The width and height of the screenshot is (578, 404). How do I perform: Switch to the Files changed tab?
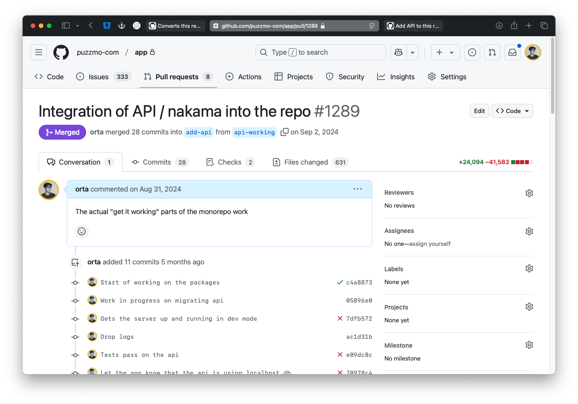click(306, 162)
